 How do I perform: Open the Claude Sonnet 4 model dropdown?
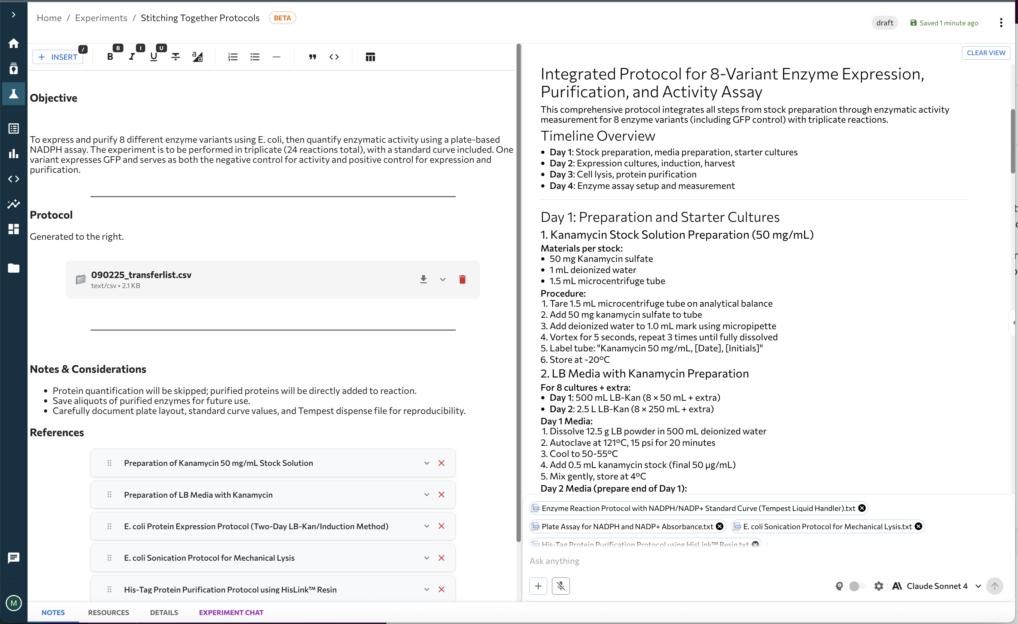[x=936, y=586]
